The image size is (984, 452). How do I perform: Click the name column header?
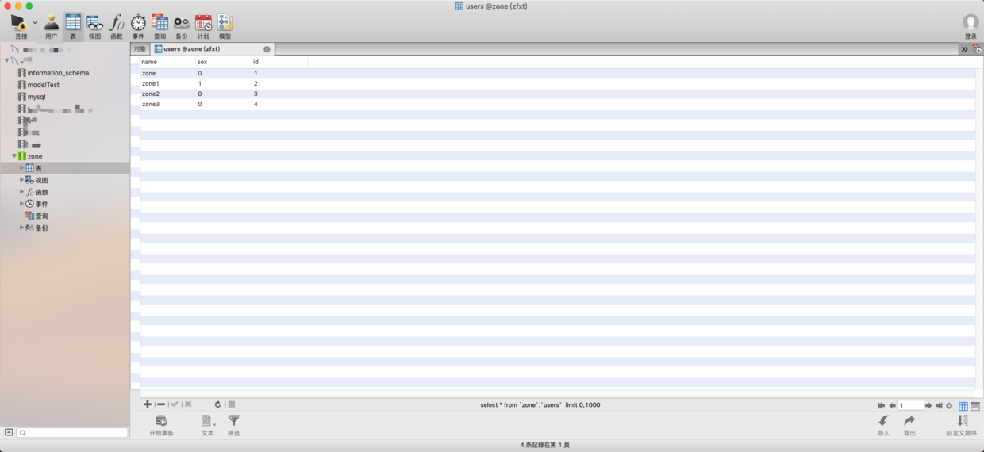[x=168, y=62]
